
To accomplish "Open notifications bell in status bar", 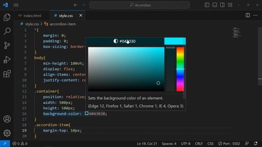I will (x=255, y=143).
